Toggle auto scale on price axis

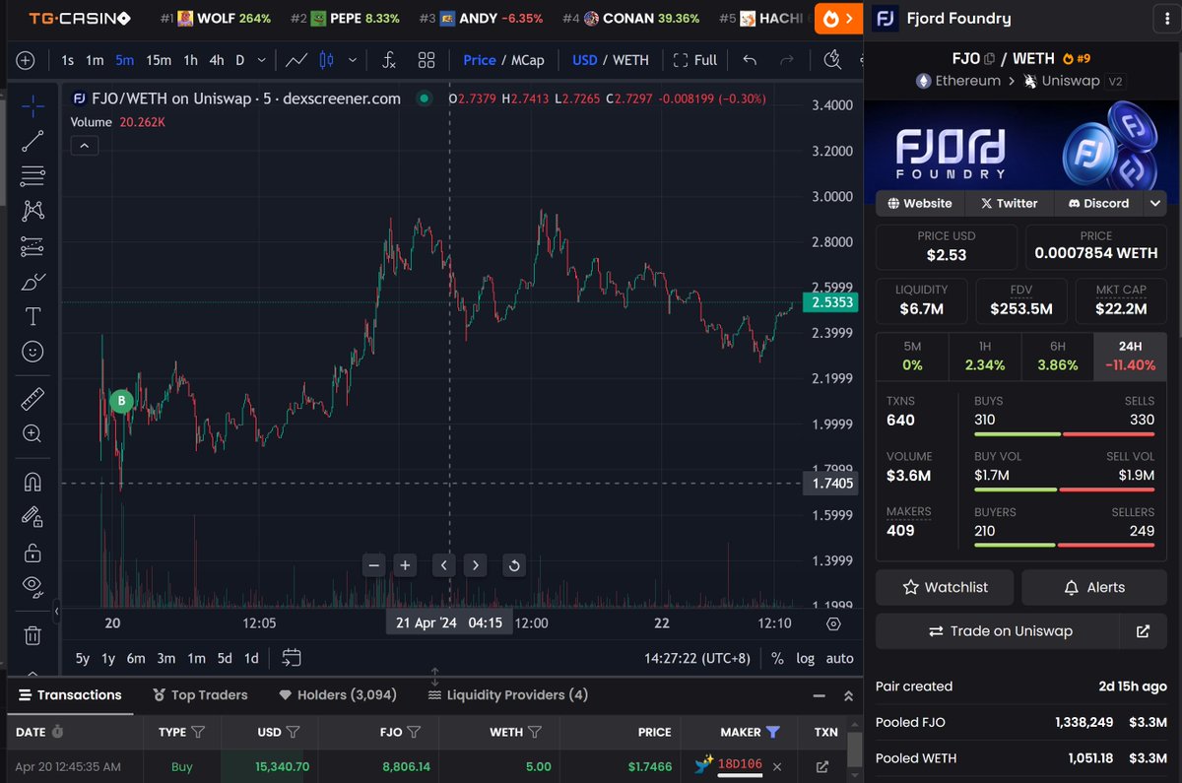coord(839,658)
